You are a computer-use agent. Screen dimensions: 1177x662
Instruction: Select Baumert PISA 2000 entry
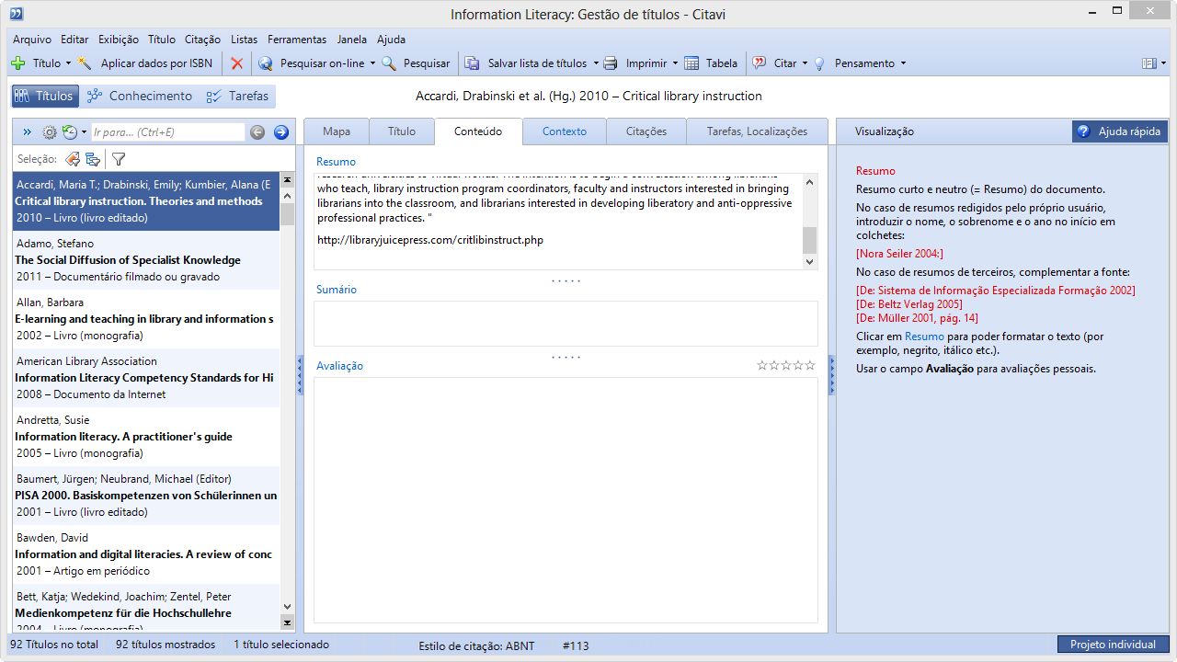(x=146, y=496)
